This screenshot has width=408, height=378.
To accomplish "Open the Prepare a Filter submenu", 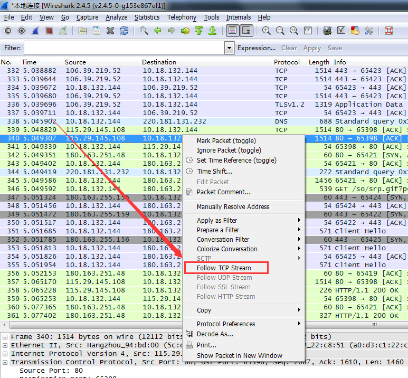I will (x=244, y=230).
